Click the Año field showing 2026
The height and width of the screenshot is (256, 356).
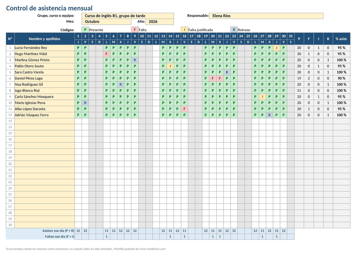(160, 22)
